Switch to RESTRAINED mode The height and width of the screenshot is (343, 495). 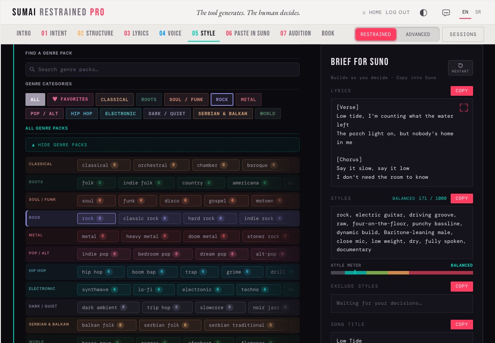[x=376, y=34]
